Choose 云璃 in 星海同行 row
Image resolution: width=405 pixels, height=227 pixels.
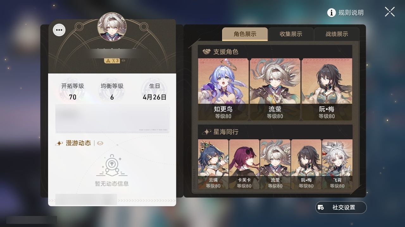213,164
